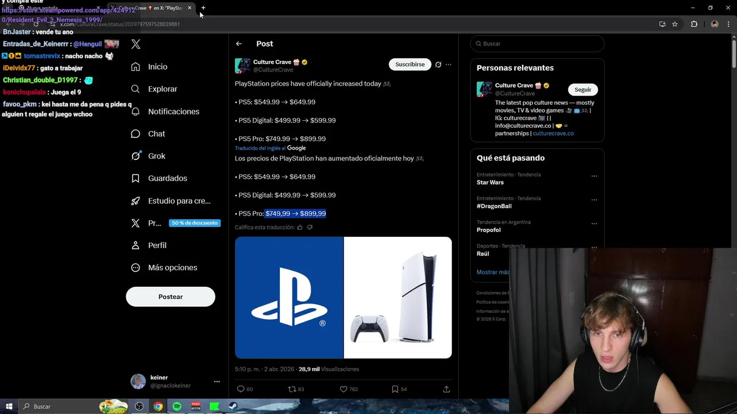The image size is (737, 414).
Task: Click the Buscar search field on X
Action: tap(537, 44)
